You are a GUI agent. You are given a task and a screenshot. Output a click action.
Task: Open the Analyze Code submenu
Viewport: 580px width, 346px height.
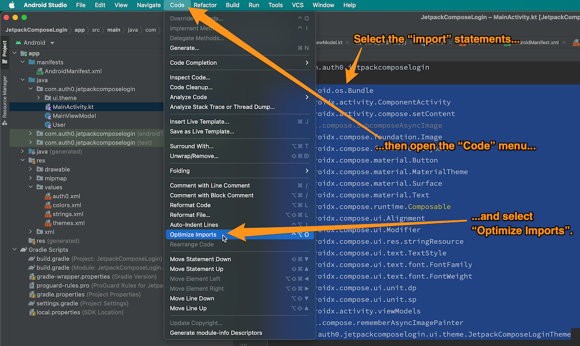pos(239,97)
